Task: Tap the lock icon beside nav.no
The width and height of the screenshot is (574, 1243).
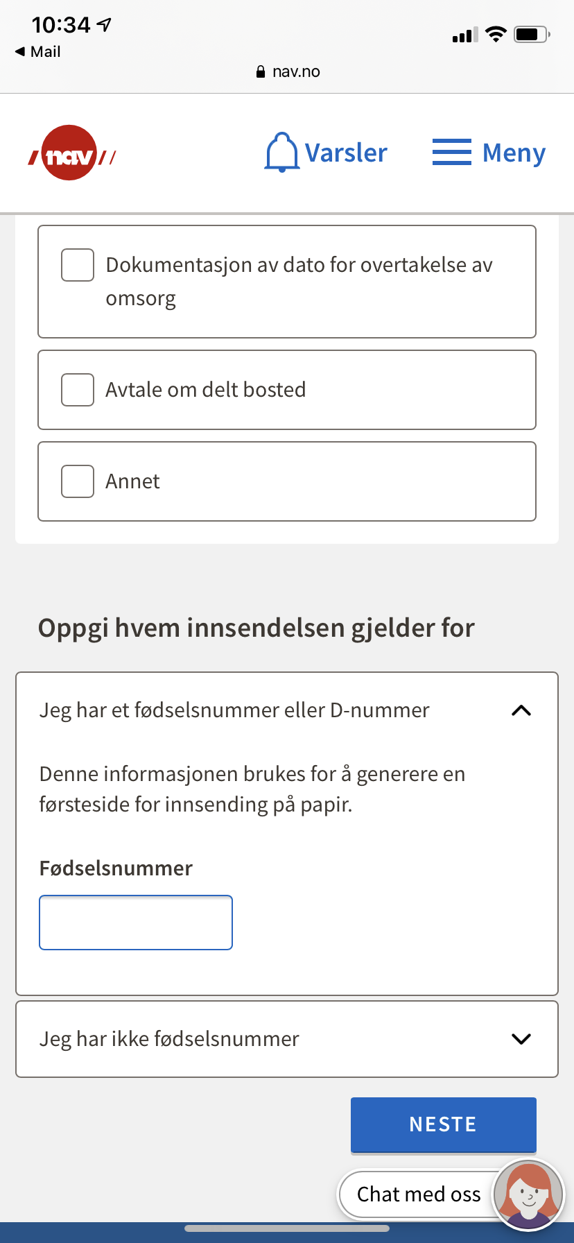Action: coord(261,71)
